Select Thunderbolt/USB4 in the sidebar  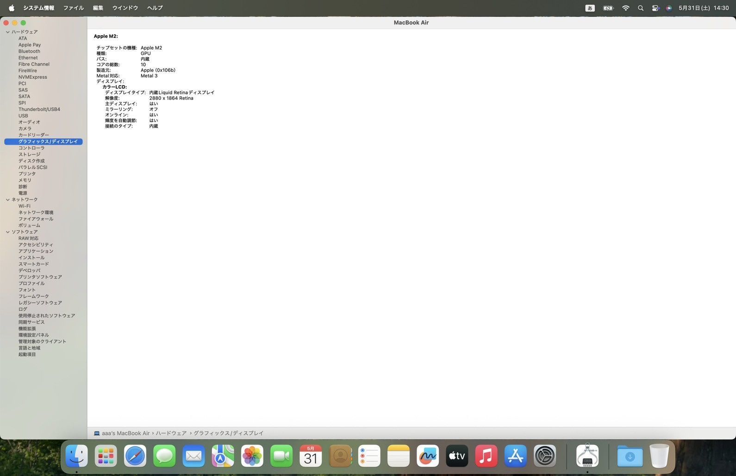click(39, 109)
